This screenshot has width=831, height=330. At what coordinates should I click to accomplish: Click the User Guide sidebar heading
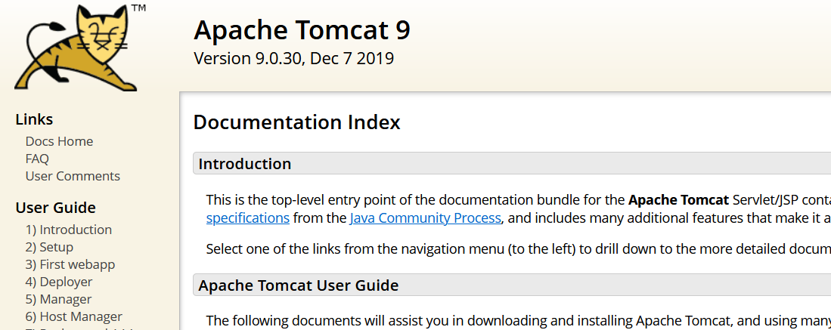56,208
